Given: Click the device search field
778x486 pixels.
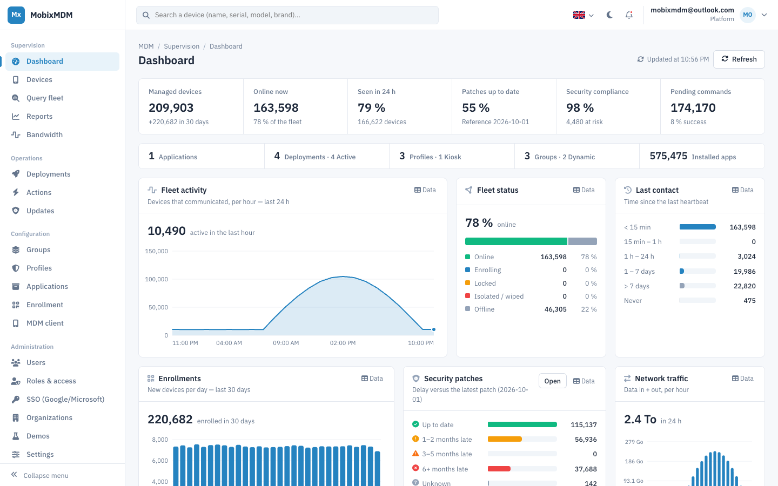Looking at the screenshot, I should pyautogui.click(x=287, y=15).
